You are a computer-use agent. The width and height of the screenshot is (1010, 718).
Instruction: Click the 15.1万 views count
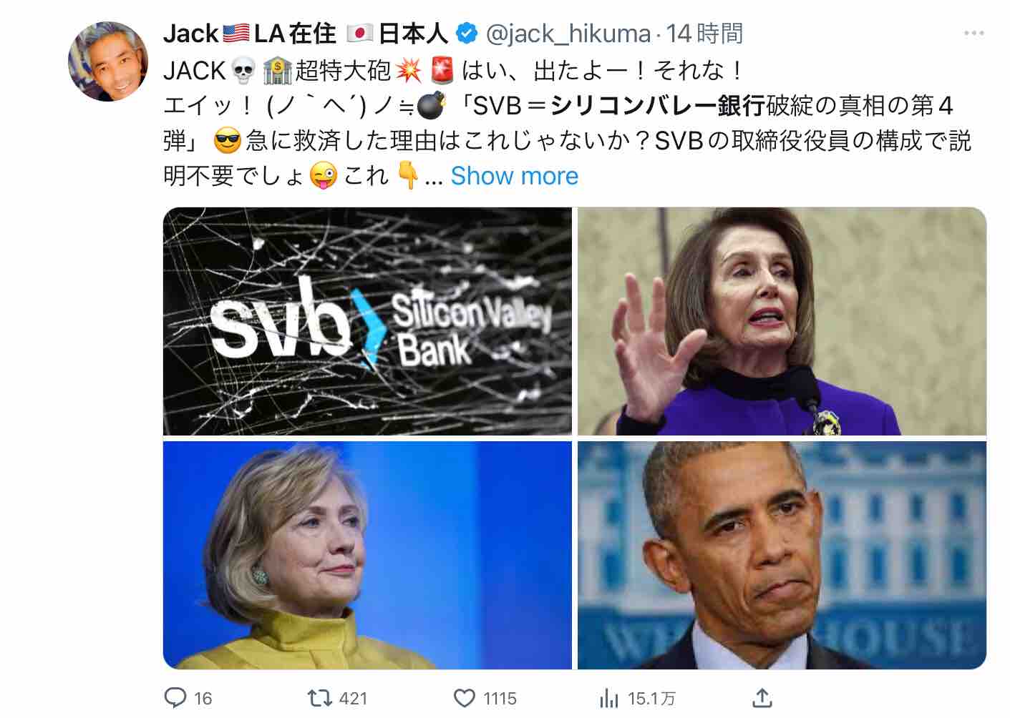coord(651,699)
